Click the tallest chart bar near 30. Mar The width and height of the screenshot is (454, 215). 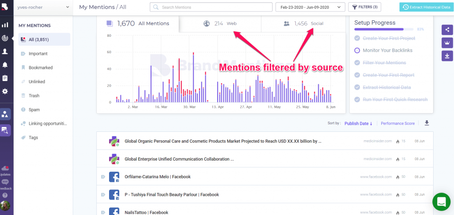(x=193, y=77)
